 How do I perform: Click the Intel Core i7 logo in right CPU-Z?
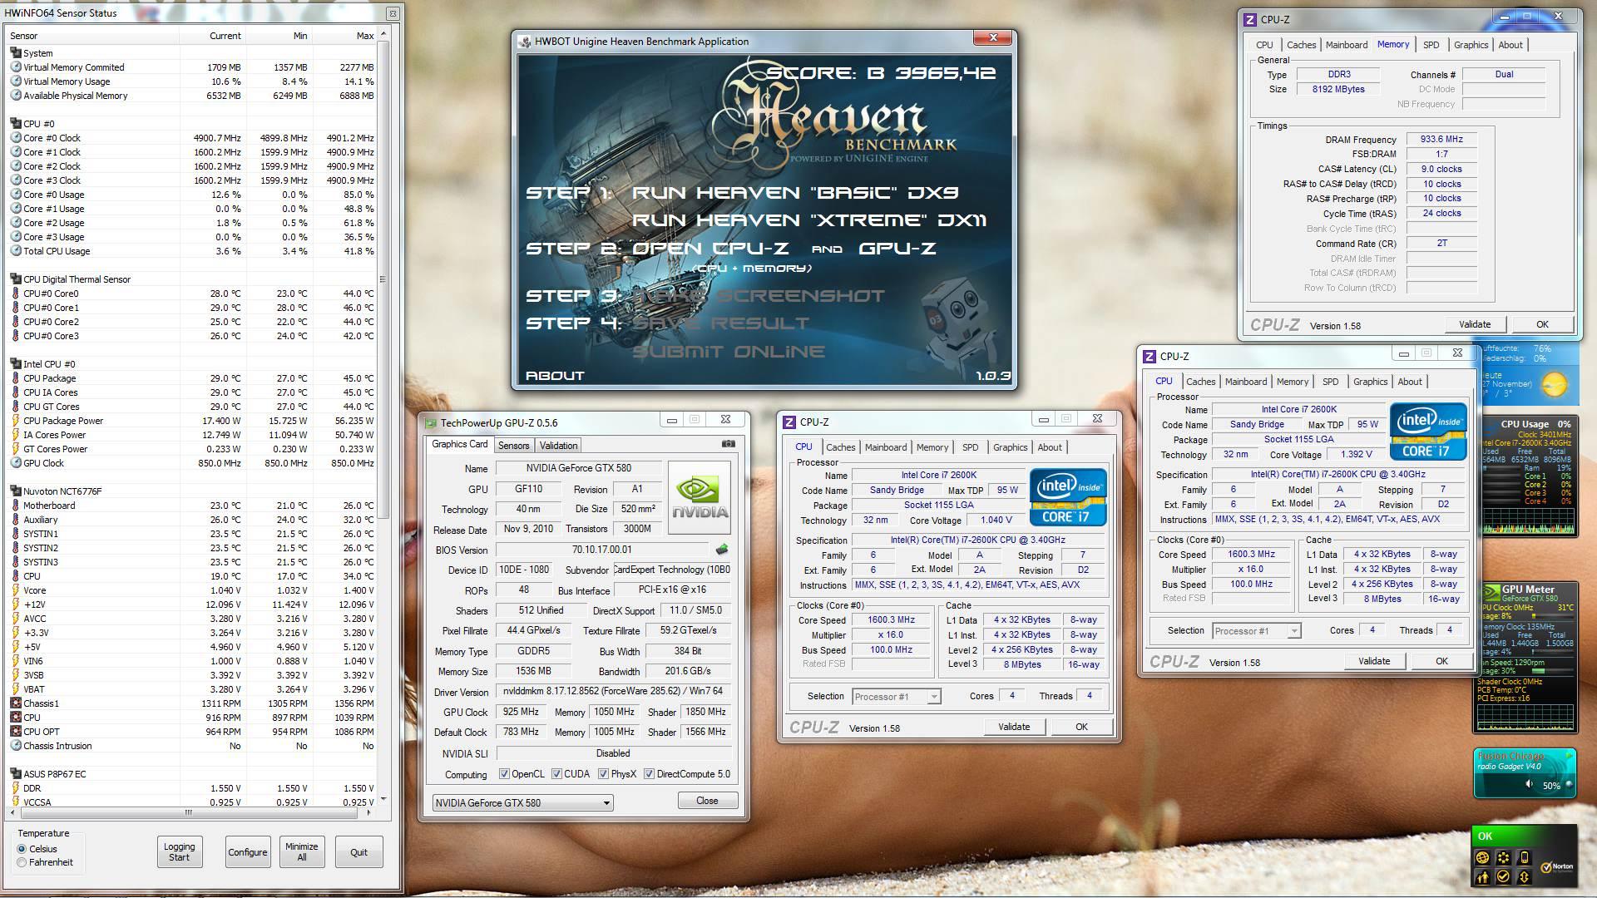(x=1428, y=431)
